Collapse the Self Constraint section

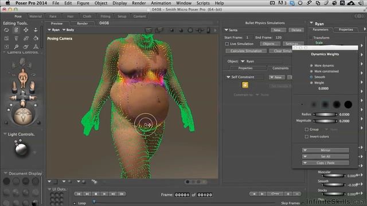(228, 77)
